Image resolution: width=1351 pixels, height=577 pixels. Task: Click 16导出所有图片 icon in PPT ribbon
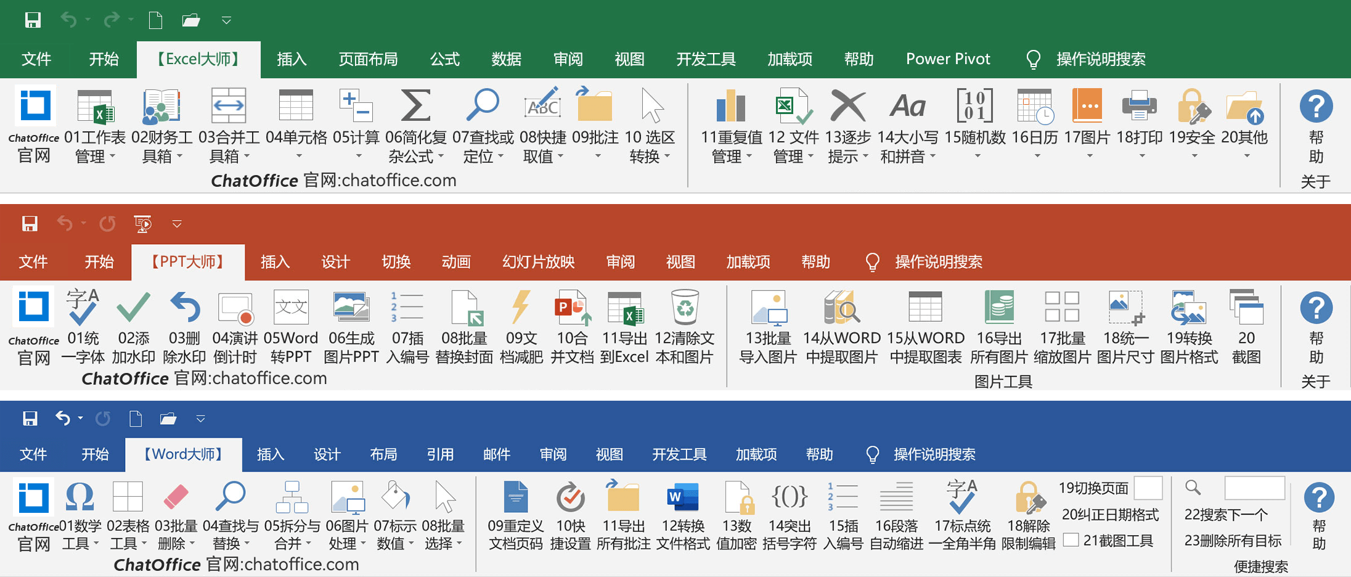pos(999,307)
